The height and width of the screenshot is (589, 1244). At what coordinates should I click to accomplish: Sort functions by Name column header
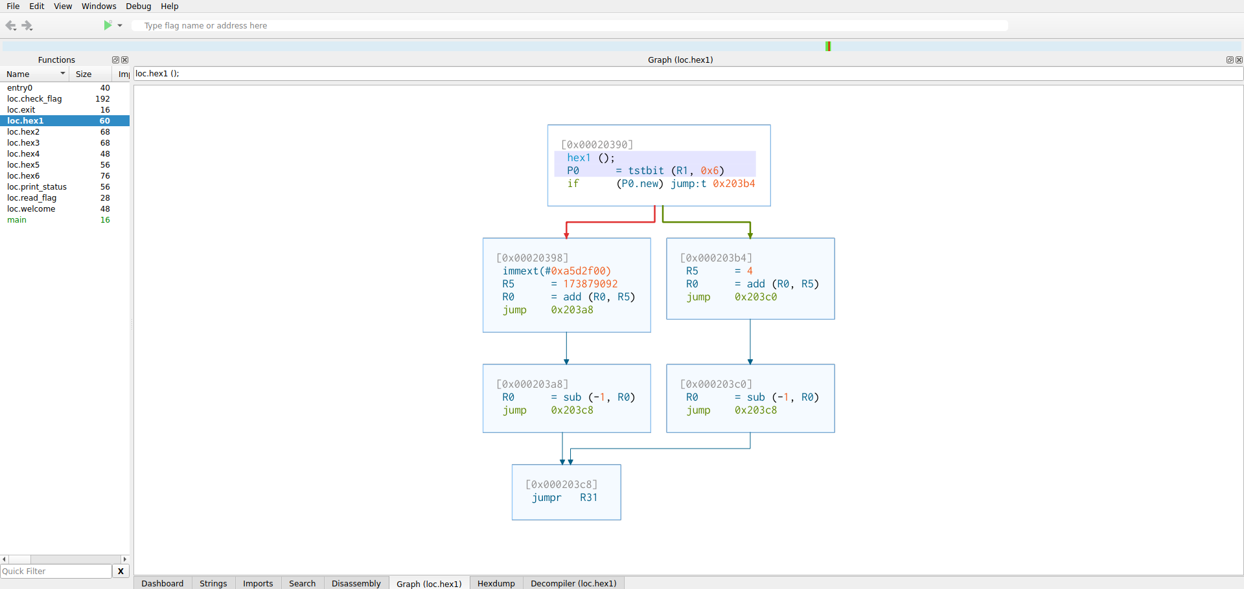point(32,74)
